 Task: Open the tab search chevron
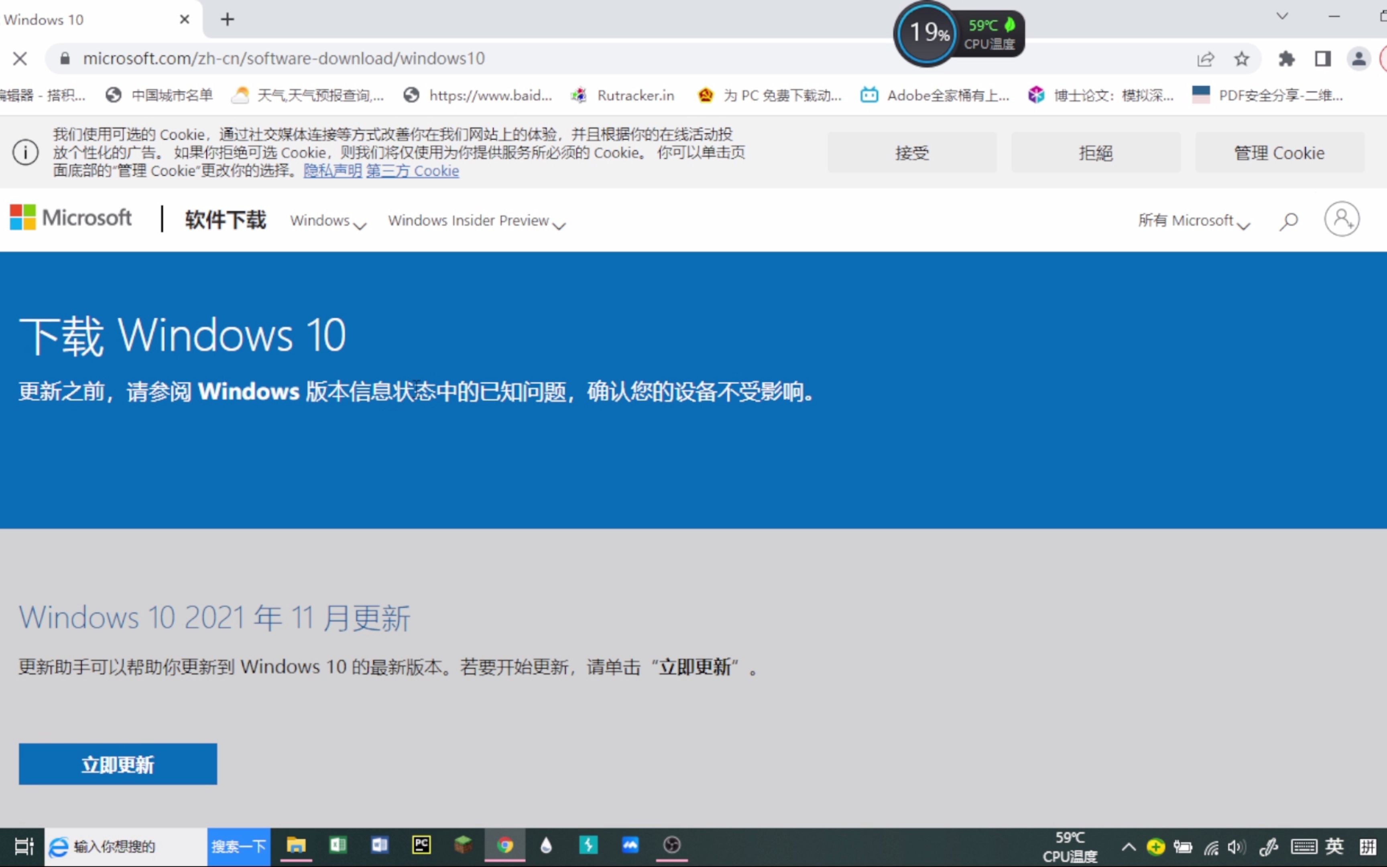tap(1282, 16)
